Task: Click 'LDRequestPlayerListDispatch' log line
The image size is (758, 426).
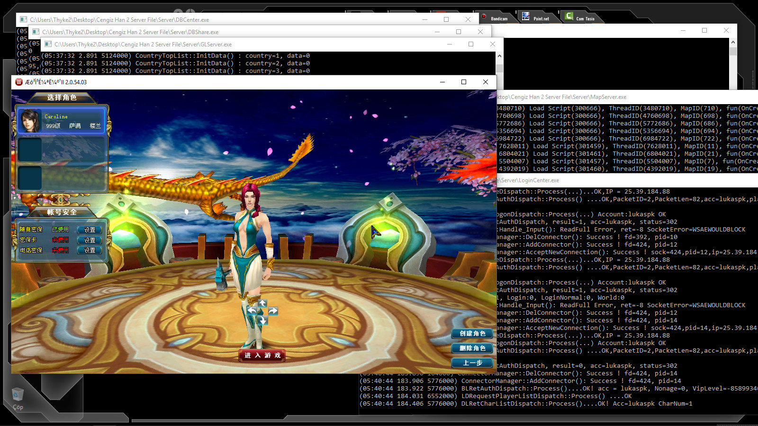Action: (x=496, y=396)
